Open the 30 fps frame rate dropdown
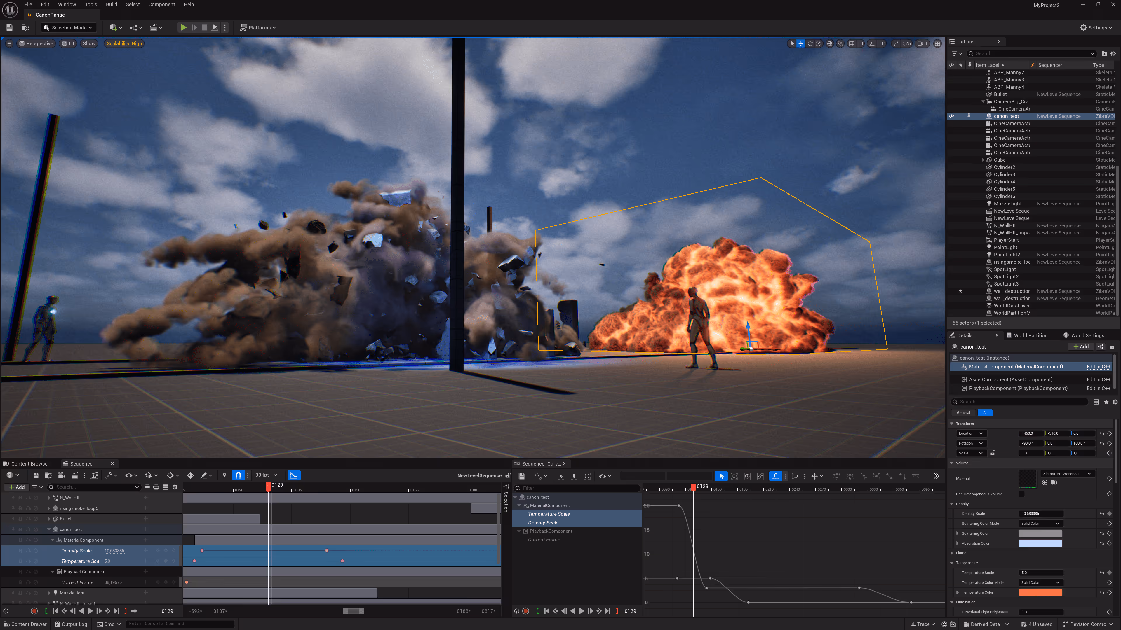1121x630 pixels. pos(266,475)
